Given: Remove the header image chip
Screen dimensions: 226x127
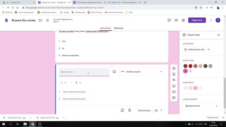Looking at the screenshot, I should [x=208, y=49].
